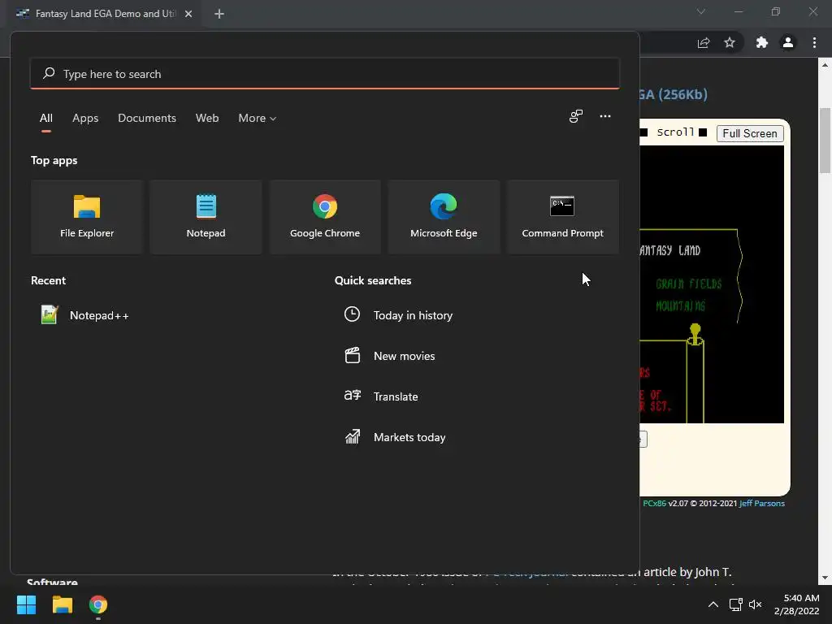
Task: Bookmark this page with star icon
Action: point(730,42)
